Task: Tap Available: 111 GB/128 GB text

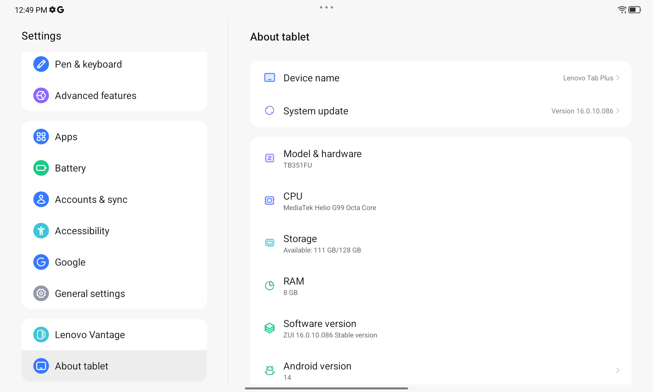Action: tap(322, 250)
